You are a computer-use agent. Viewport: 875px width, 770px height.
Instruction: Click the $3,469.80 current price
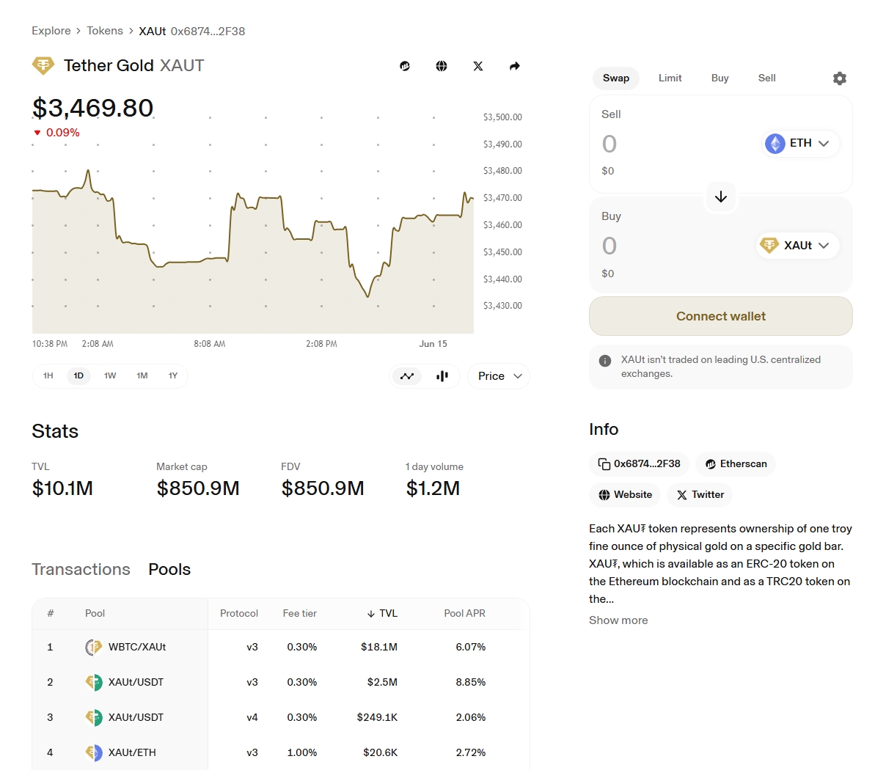pyautogui.click(x=92, y=108)
